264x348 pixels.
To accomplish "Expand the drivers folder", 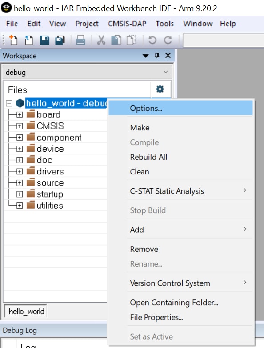I will (20, 172).
